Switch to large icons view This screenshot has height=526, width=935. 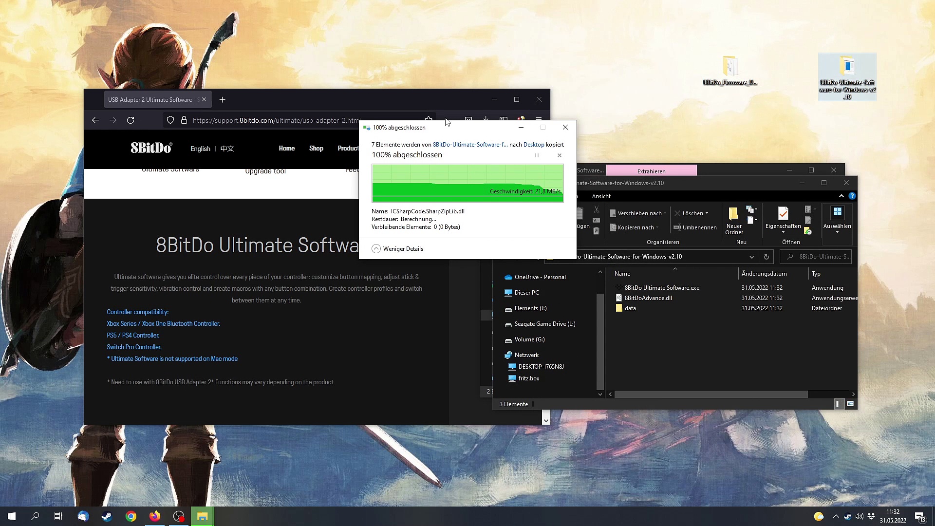pyautogui.click(x=850, y=404)
